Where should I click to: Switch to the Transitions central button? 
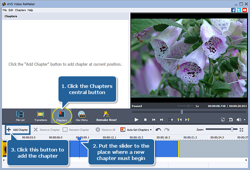tap(40, 116)
